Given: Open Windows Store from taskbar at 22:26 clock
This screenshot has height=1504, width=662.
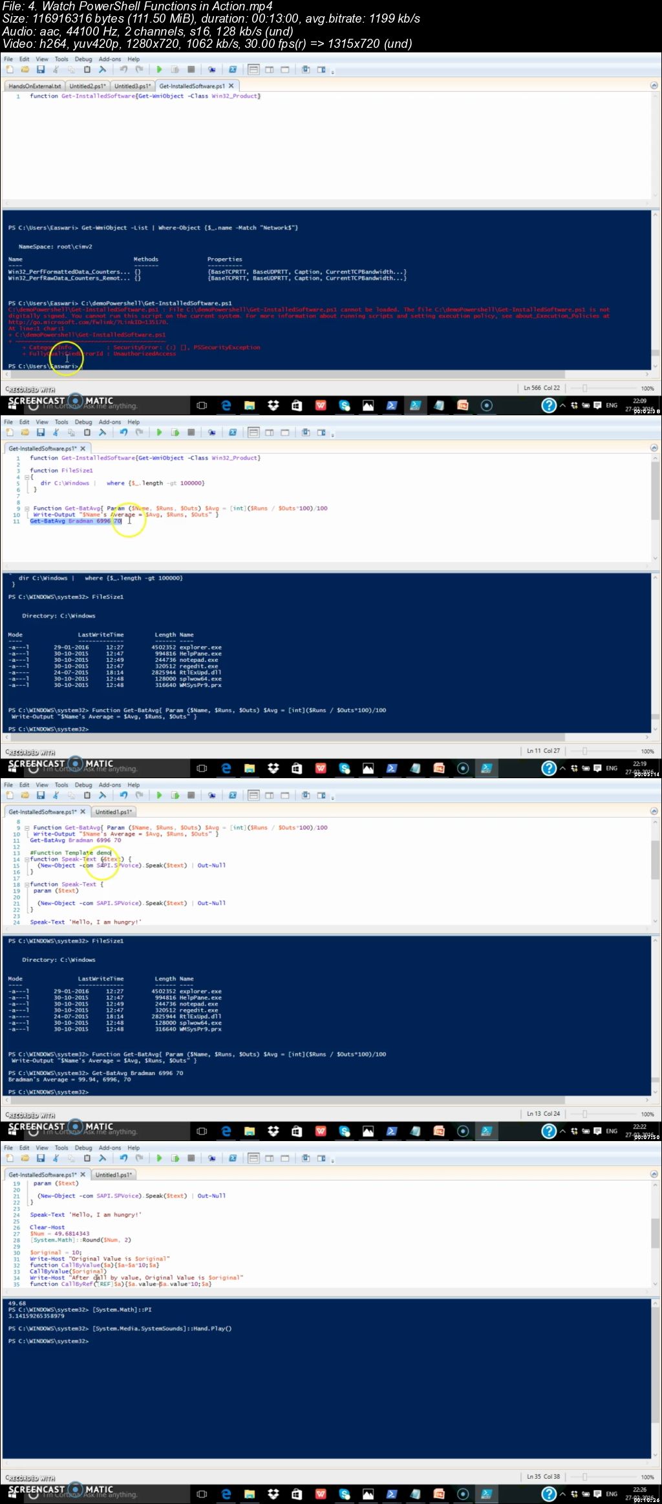Looking at the screenshot, I should tap(297, 1494).
